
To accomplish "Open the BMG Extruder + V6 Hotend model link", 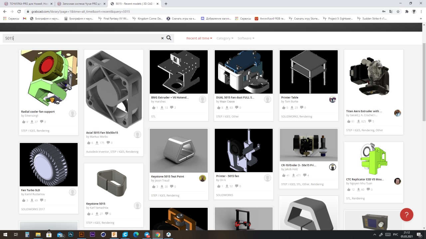I will point(170,98).
